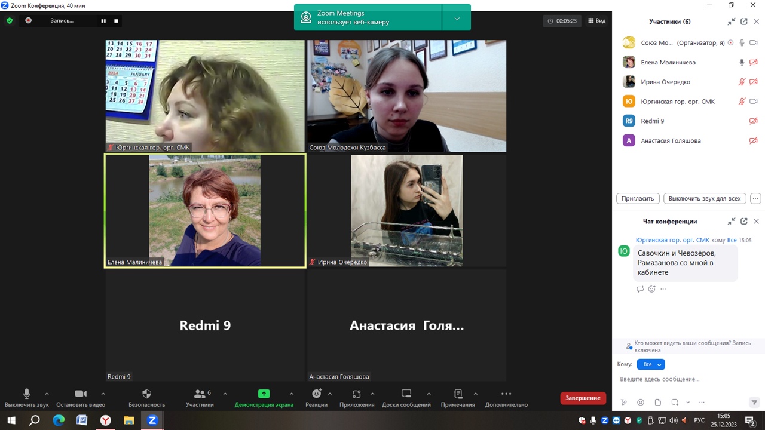Open the Вид view layout menu
The image size is (765, 430).
click(596, 21)
